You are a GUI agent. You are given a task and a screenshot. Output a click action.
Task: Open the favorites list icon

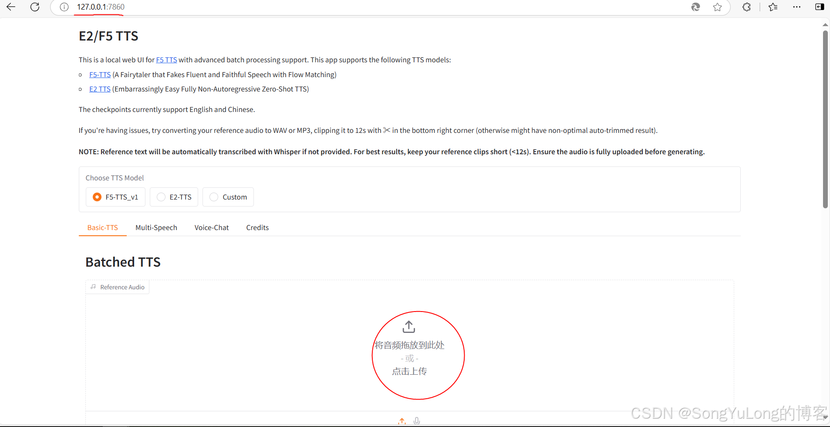click(x=773, y=7)
